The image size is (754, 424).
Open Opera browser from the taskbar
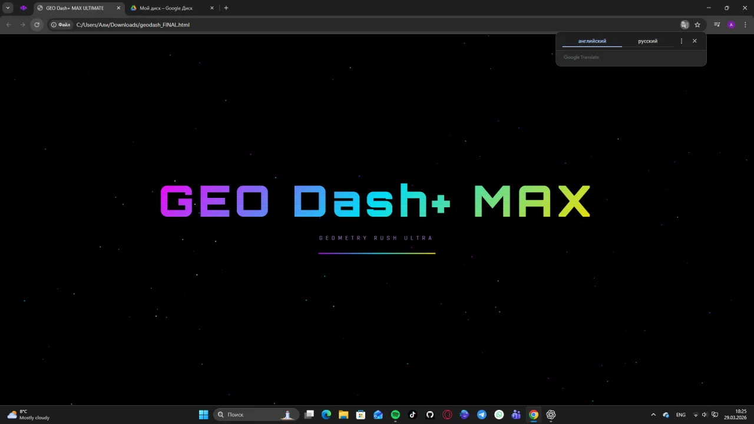(x=447, y=415)
